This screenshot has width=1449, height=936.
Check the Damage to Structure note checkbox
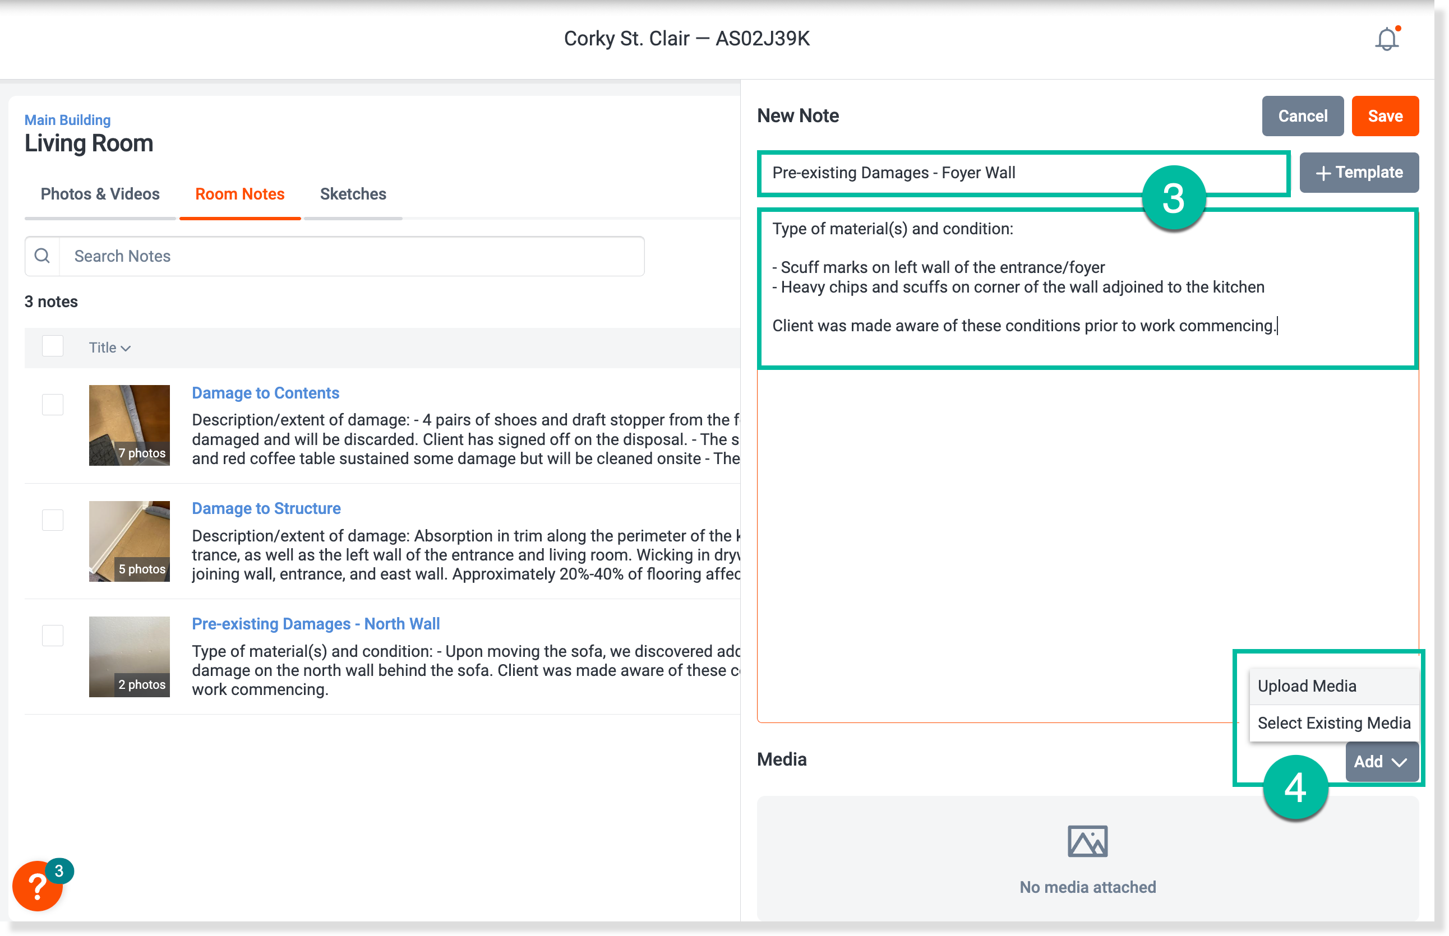52,520
